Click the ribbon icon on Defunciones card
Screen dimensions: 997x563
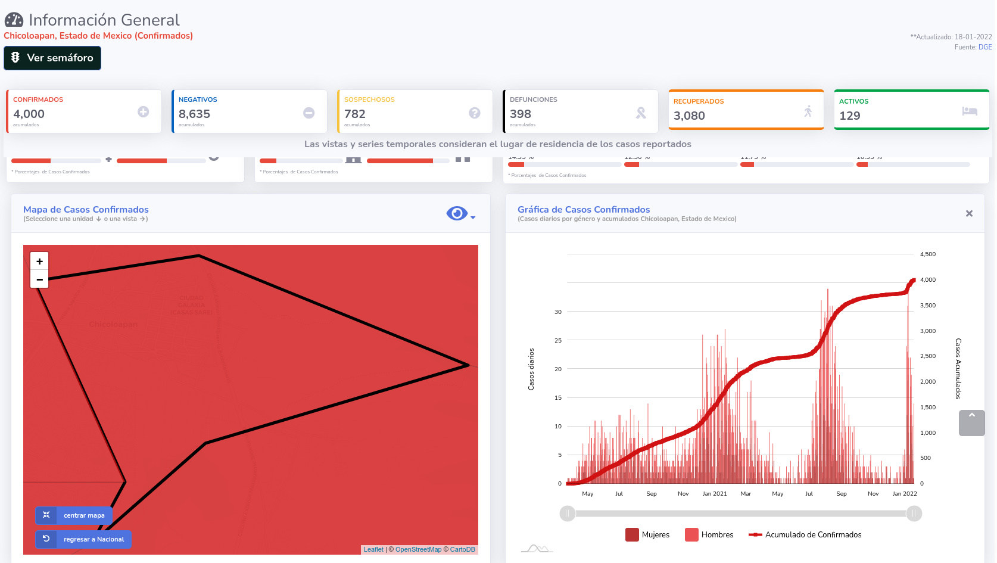point(641,113)
